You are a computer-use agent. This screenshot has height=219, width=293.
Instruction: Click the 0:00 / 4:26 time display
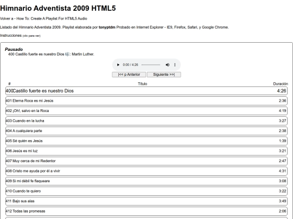(x=130, y=65)
